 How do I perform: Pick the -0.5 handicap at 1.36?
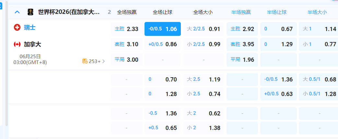click(163, 113)
